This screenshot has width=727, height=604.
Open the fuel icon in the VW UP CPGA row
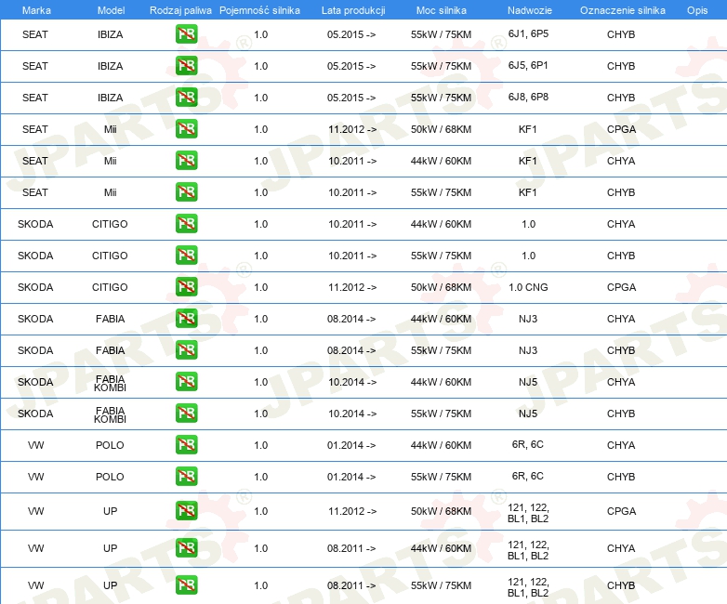click(x=186, y=511)
